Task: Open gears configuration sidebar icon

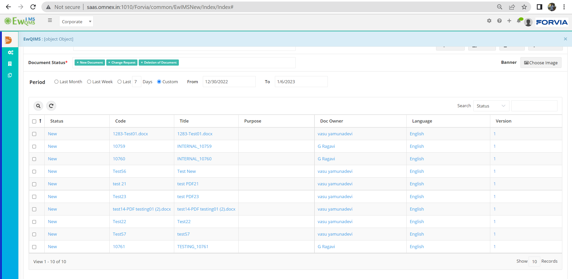Action: point(10,52)
